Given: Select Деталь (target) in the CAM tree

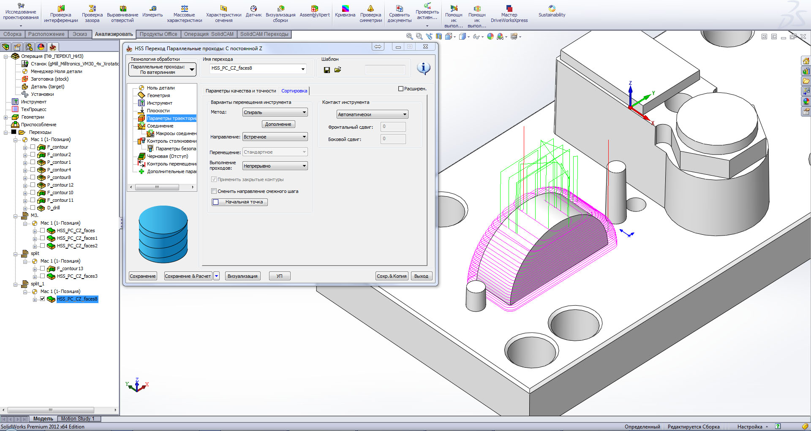Looking at the screenshot, I should point(48,87).
